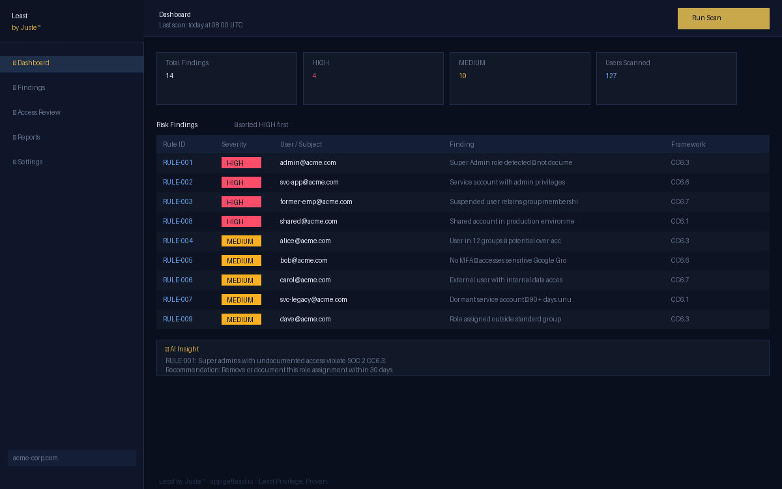Image resolution: width=782 pixels, height=489 pixels.
Task: Select bob@acme.com in the table
Action: (x=304, y=260)
